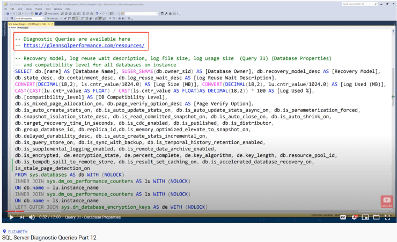Expand the find combo box dropdown arrow
Viewport: 397px width, 242px height.
[x=157, y=13]
